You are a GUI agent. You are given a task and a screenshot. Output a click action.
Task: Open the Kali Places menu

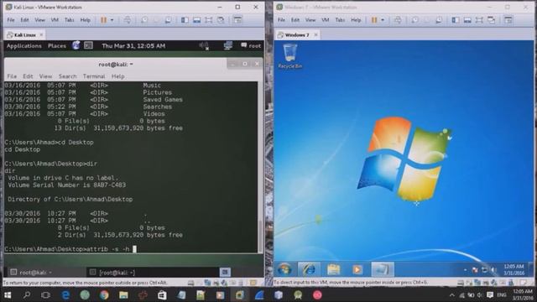(x=57, y=46)
